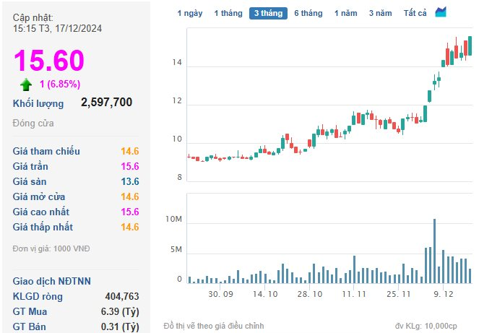This screenshot has height=333, width=479.
Task: Click the latest green candlestick at chart top
Action: click(x=470, y=46)
